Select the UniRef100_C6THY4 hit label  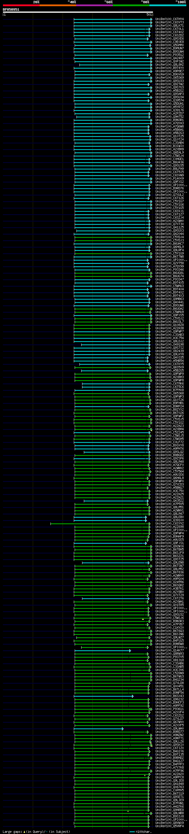169,20
